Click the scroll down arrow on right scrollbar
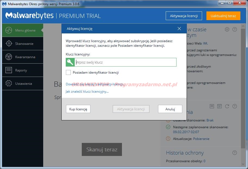Image resolution: width=248 pixels, height=169 pixels. tap(243, 164)
